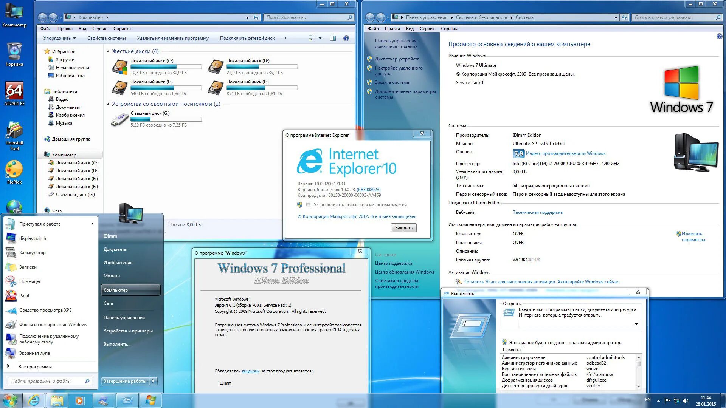Image resolution: width=726 pixels, height=408 pixels.
Task: Click Диспетчер устройств in Control Panel
Action: click(x=396, y=59)
